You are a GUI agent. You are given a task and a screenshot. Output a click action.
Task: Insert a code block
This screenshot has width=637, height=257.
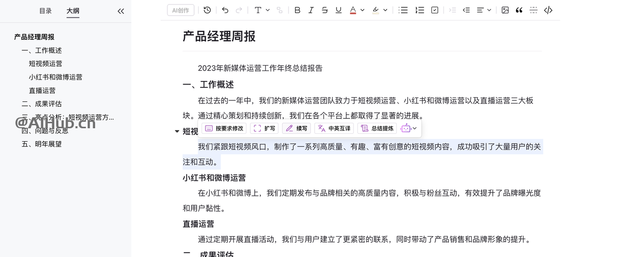point(548,10)
